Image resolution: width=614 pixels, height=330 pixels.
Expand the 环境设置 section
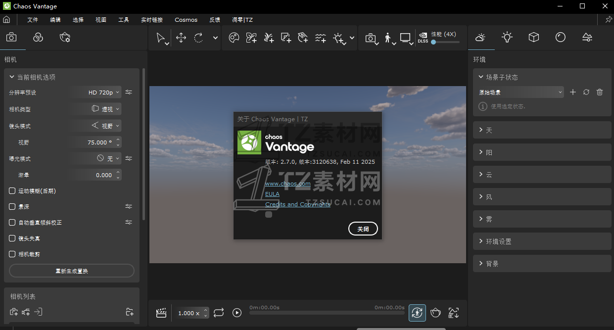[542, 241]
